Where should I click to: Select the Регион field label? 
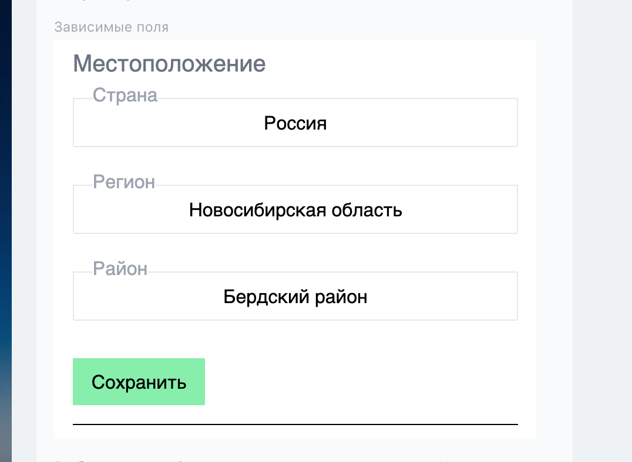click(x=124, y=182)
